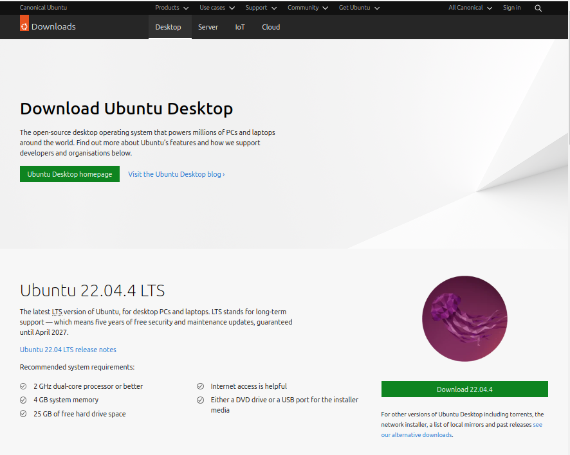Click the orange Ubuntu logo icon
The width and height of the screenshot is (570, 455).
click(24, 23)
